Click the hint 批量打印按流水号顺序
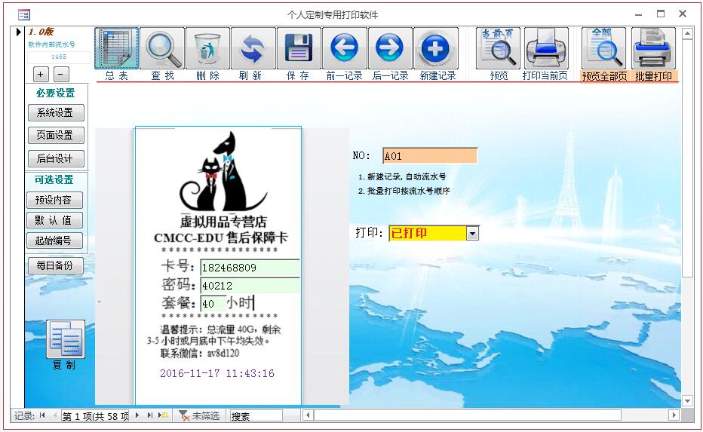The height and width of the screenshot is (432, 703). [x=404, y=191]
